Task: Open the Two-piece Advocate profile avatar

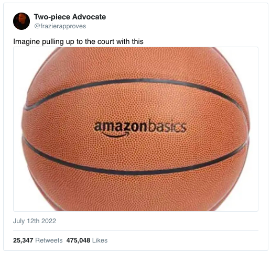Action: 21,21
